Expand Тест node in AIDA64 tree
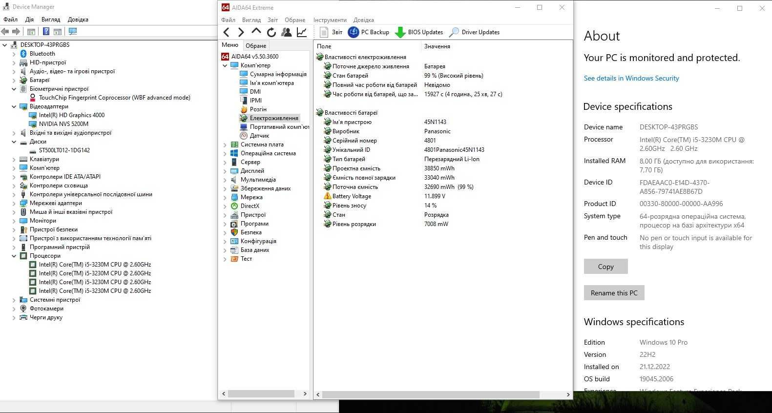The height and width of the screenshot is (413, 772). [225, 259]
